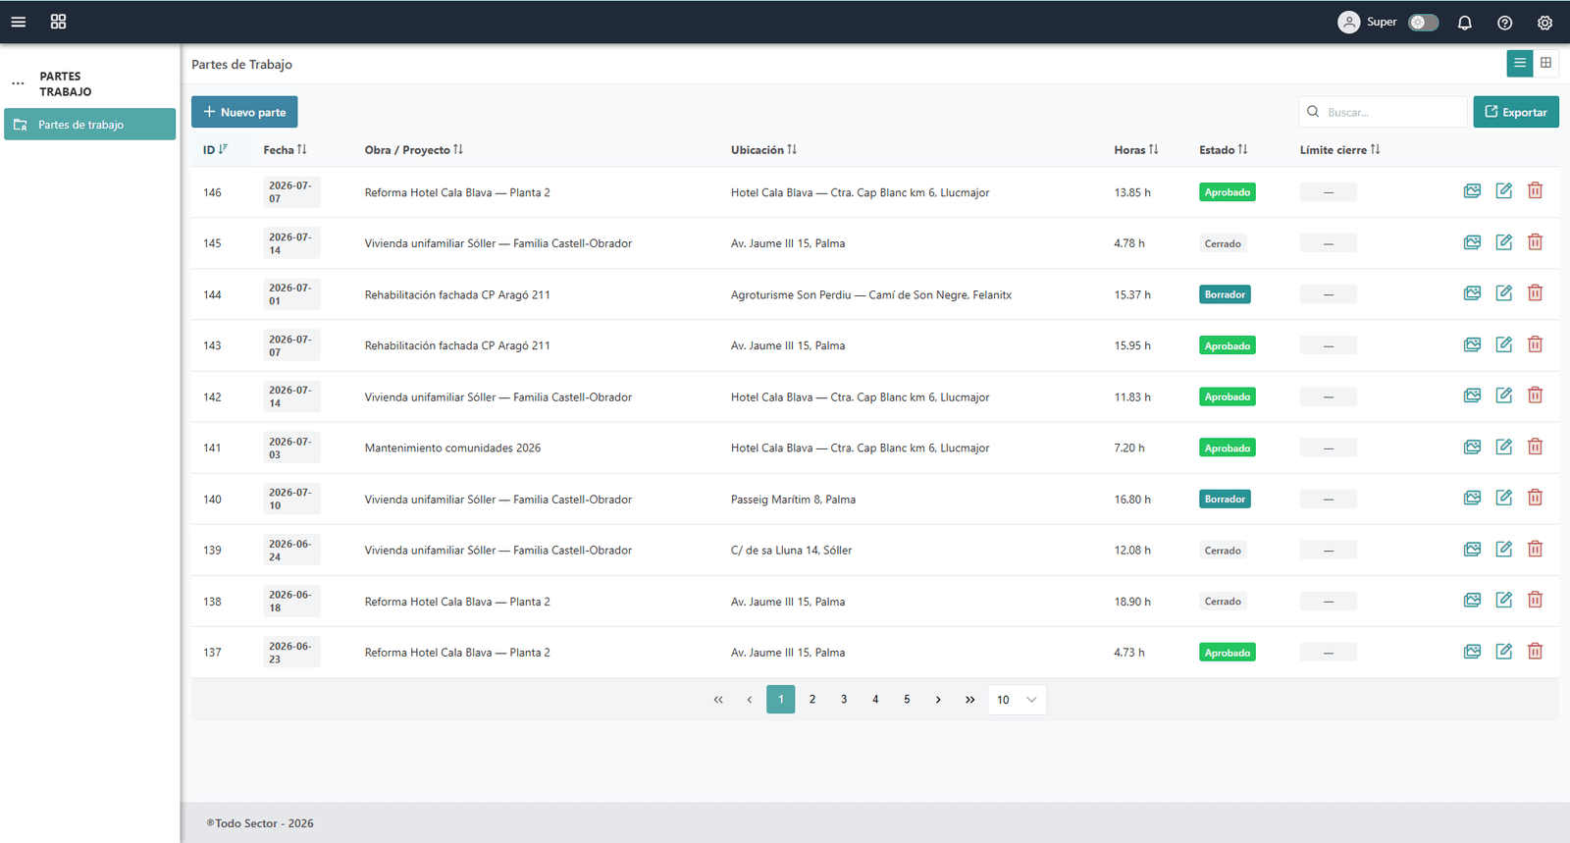Open the hamburger navigation menu
1570x843 pixels.
click(x=18, y=22)
